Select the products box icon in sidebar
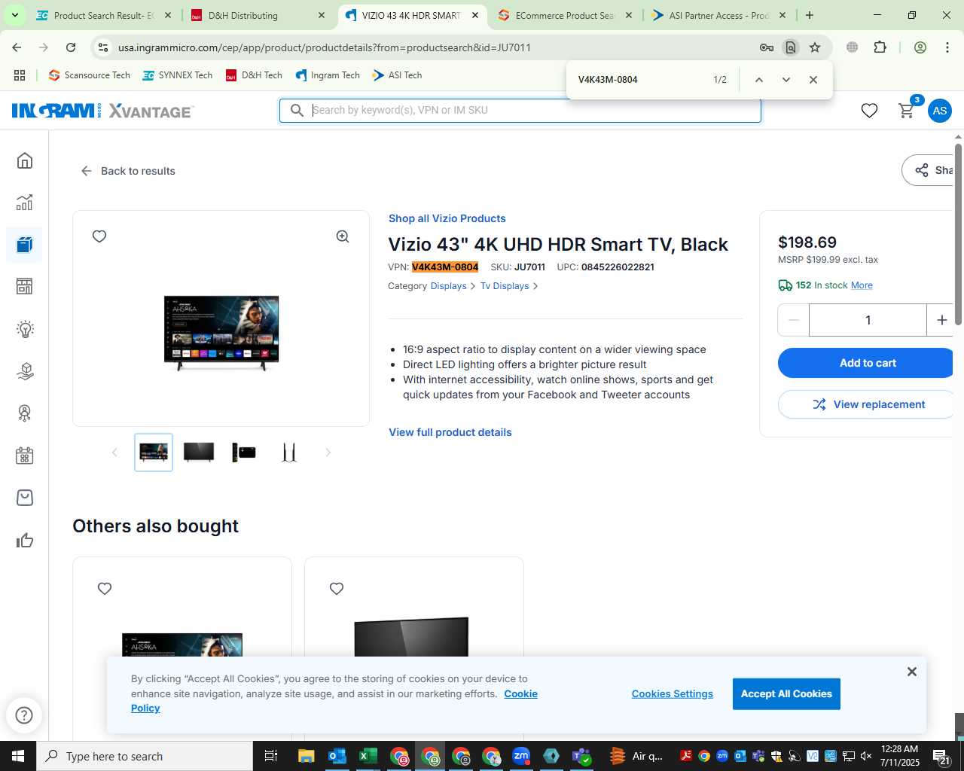Screen dimensions: 964x771 [25, 245]
